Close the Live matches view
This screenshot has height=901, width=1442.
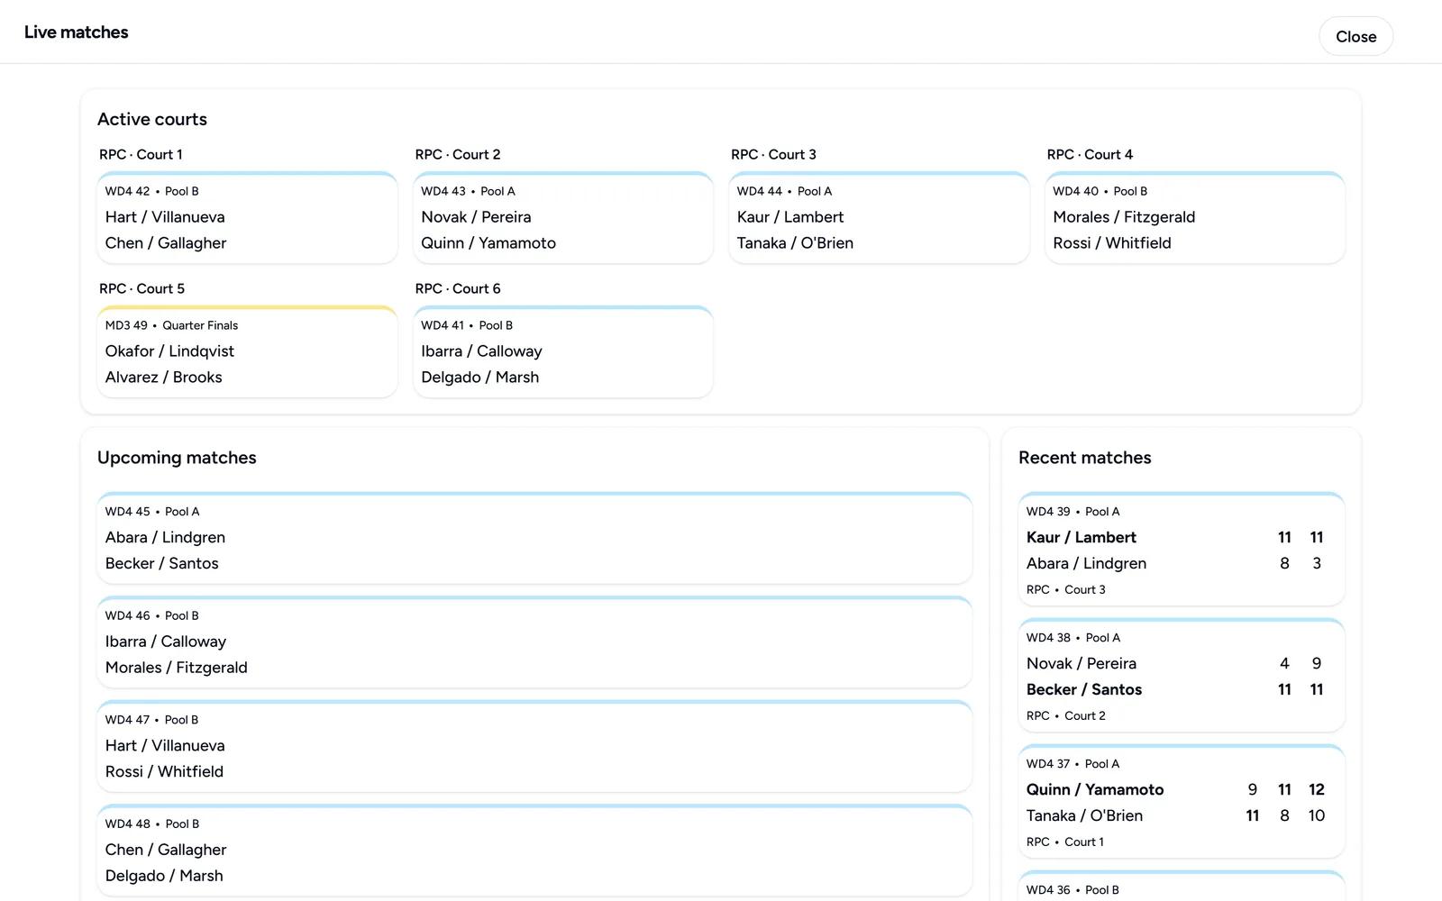(1355, 36)
